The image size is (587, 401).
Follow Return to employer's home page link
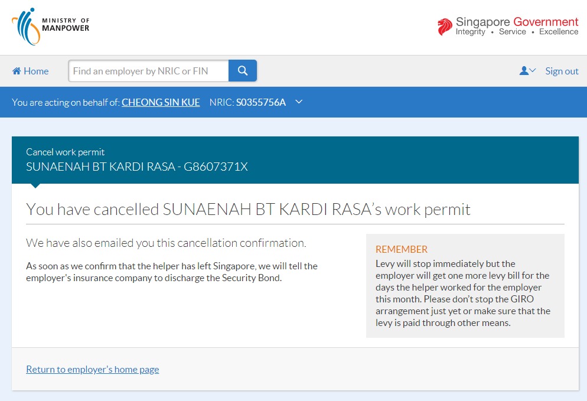93,369
